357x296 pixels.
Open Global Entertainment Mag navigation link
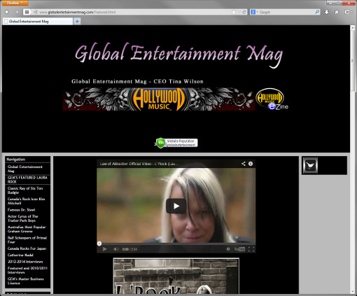pos(25,169)
